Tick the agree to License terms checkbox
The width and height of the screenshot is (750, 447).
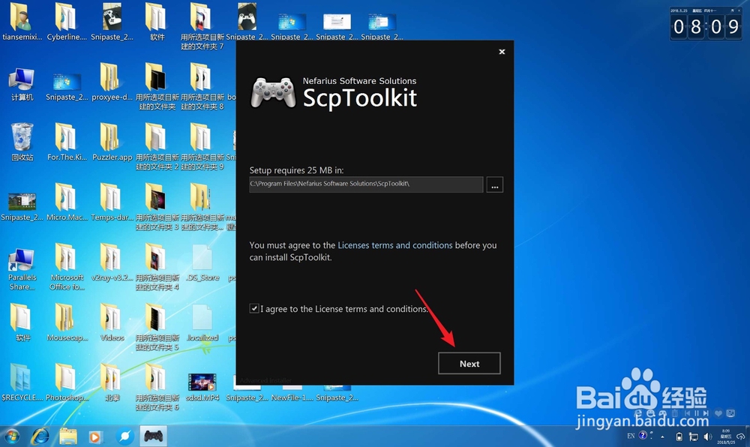(x=254, y=309)
